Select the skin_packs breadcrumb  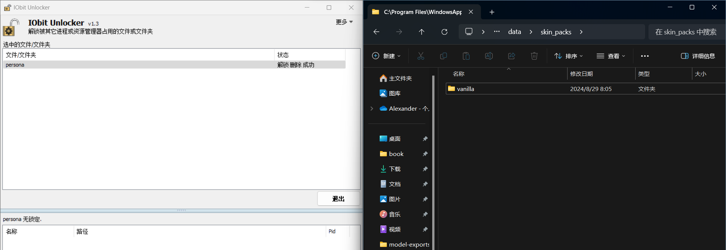click(556, 32)
